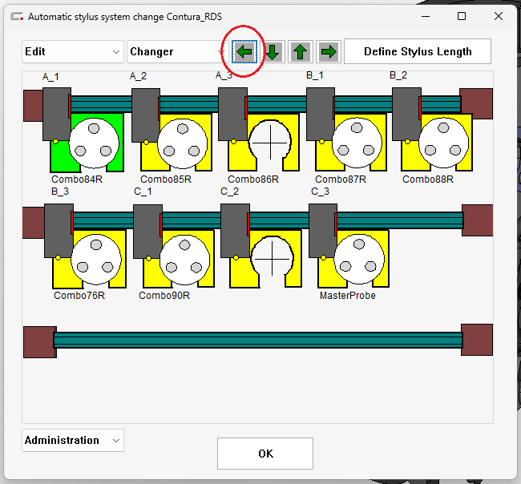
Task: Click the B_1 position label
Action: click(x=315, y=75)
